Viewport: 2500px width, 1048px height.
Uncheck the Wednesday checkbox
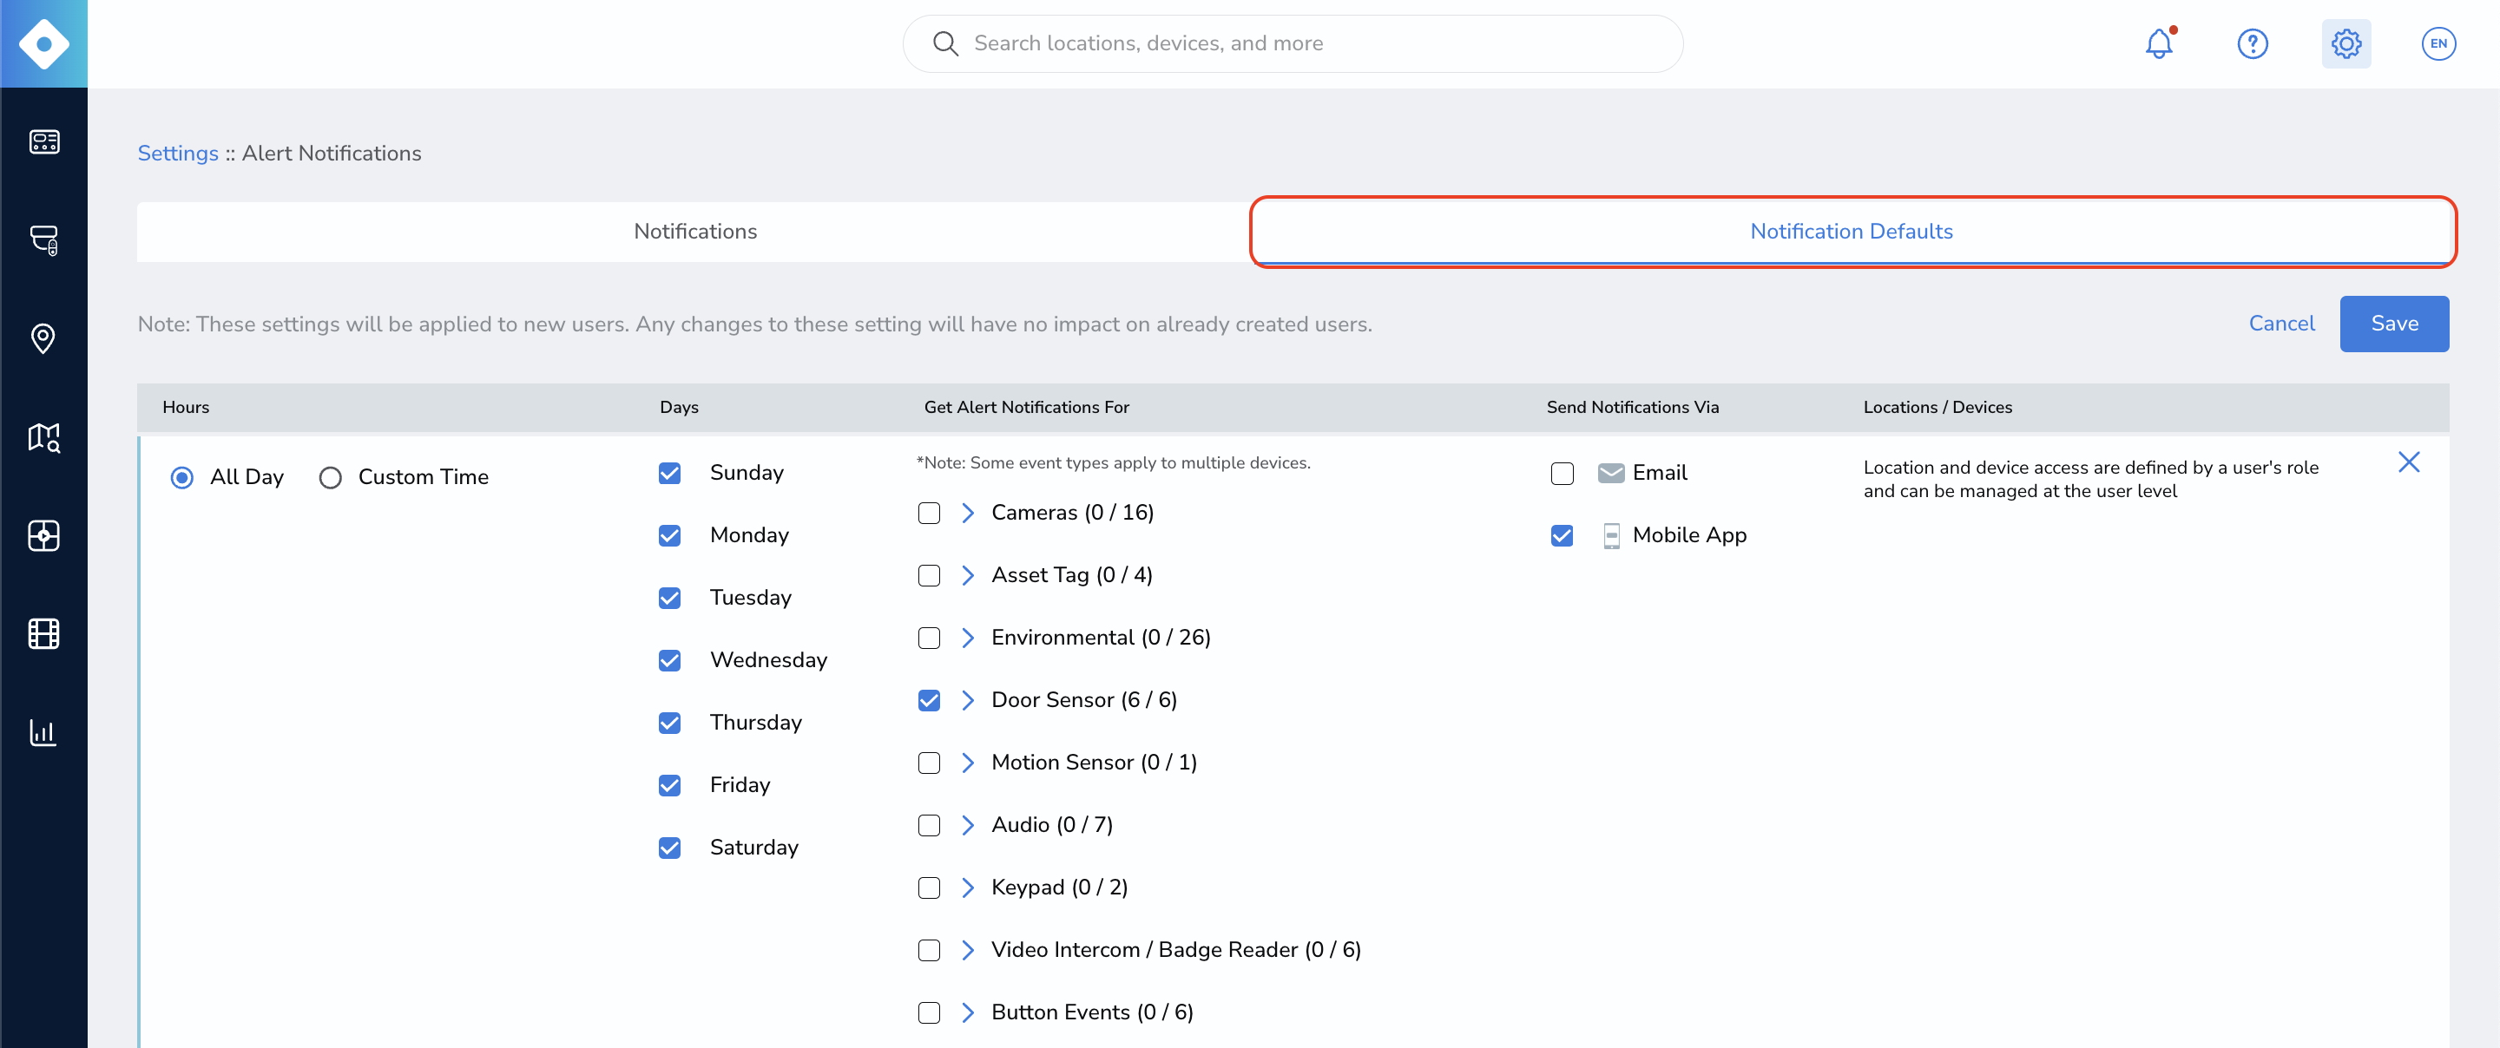(x=669, y=661)
